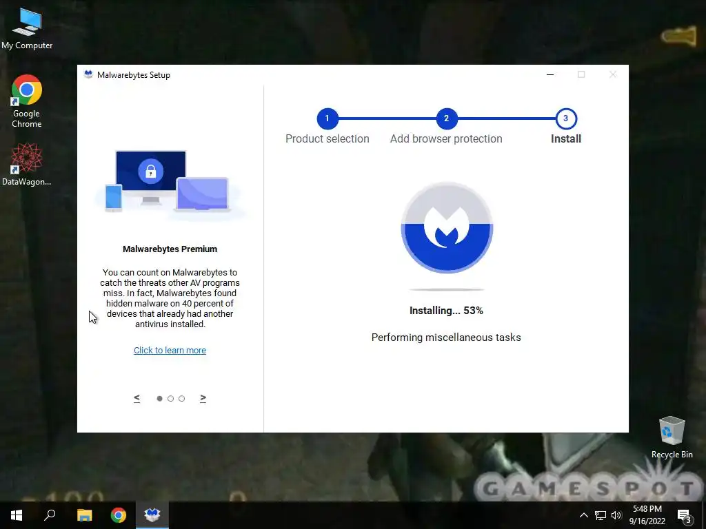Viewport: 706px width, 529px height.
Task: Open taskbar search magnifier
Action: [x=50, y=515]
